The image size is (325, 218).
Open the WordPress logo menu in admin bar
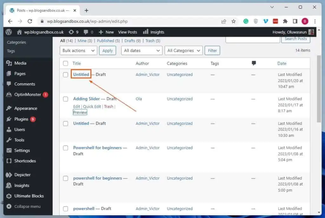point(8,32)
